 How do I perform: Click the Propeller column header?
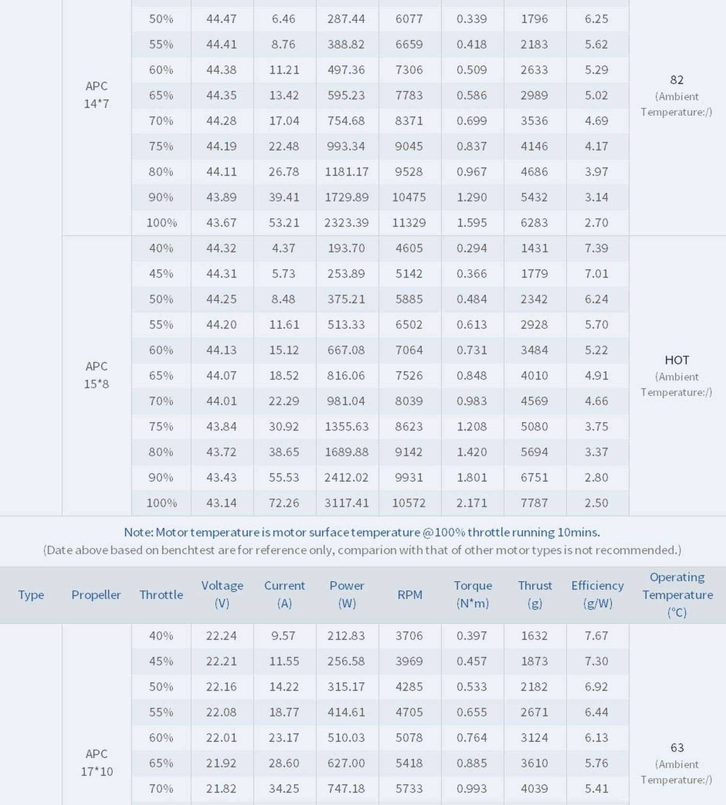[96, 595]
